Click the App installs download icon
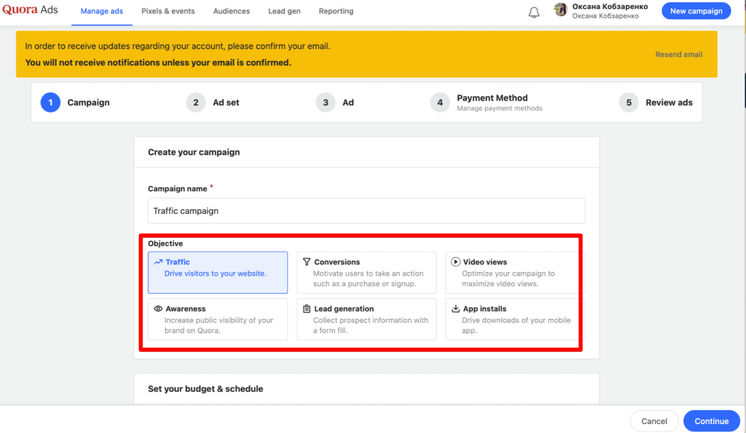Image resolution: width=746 pixels, height=433 pixels. (456, 309)
